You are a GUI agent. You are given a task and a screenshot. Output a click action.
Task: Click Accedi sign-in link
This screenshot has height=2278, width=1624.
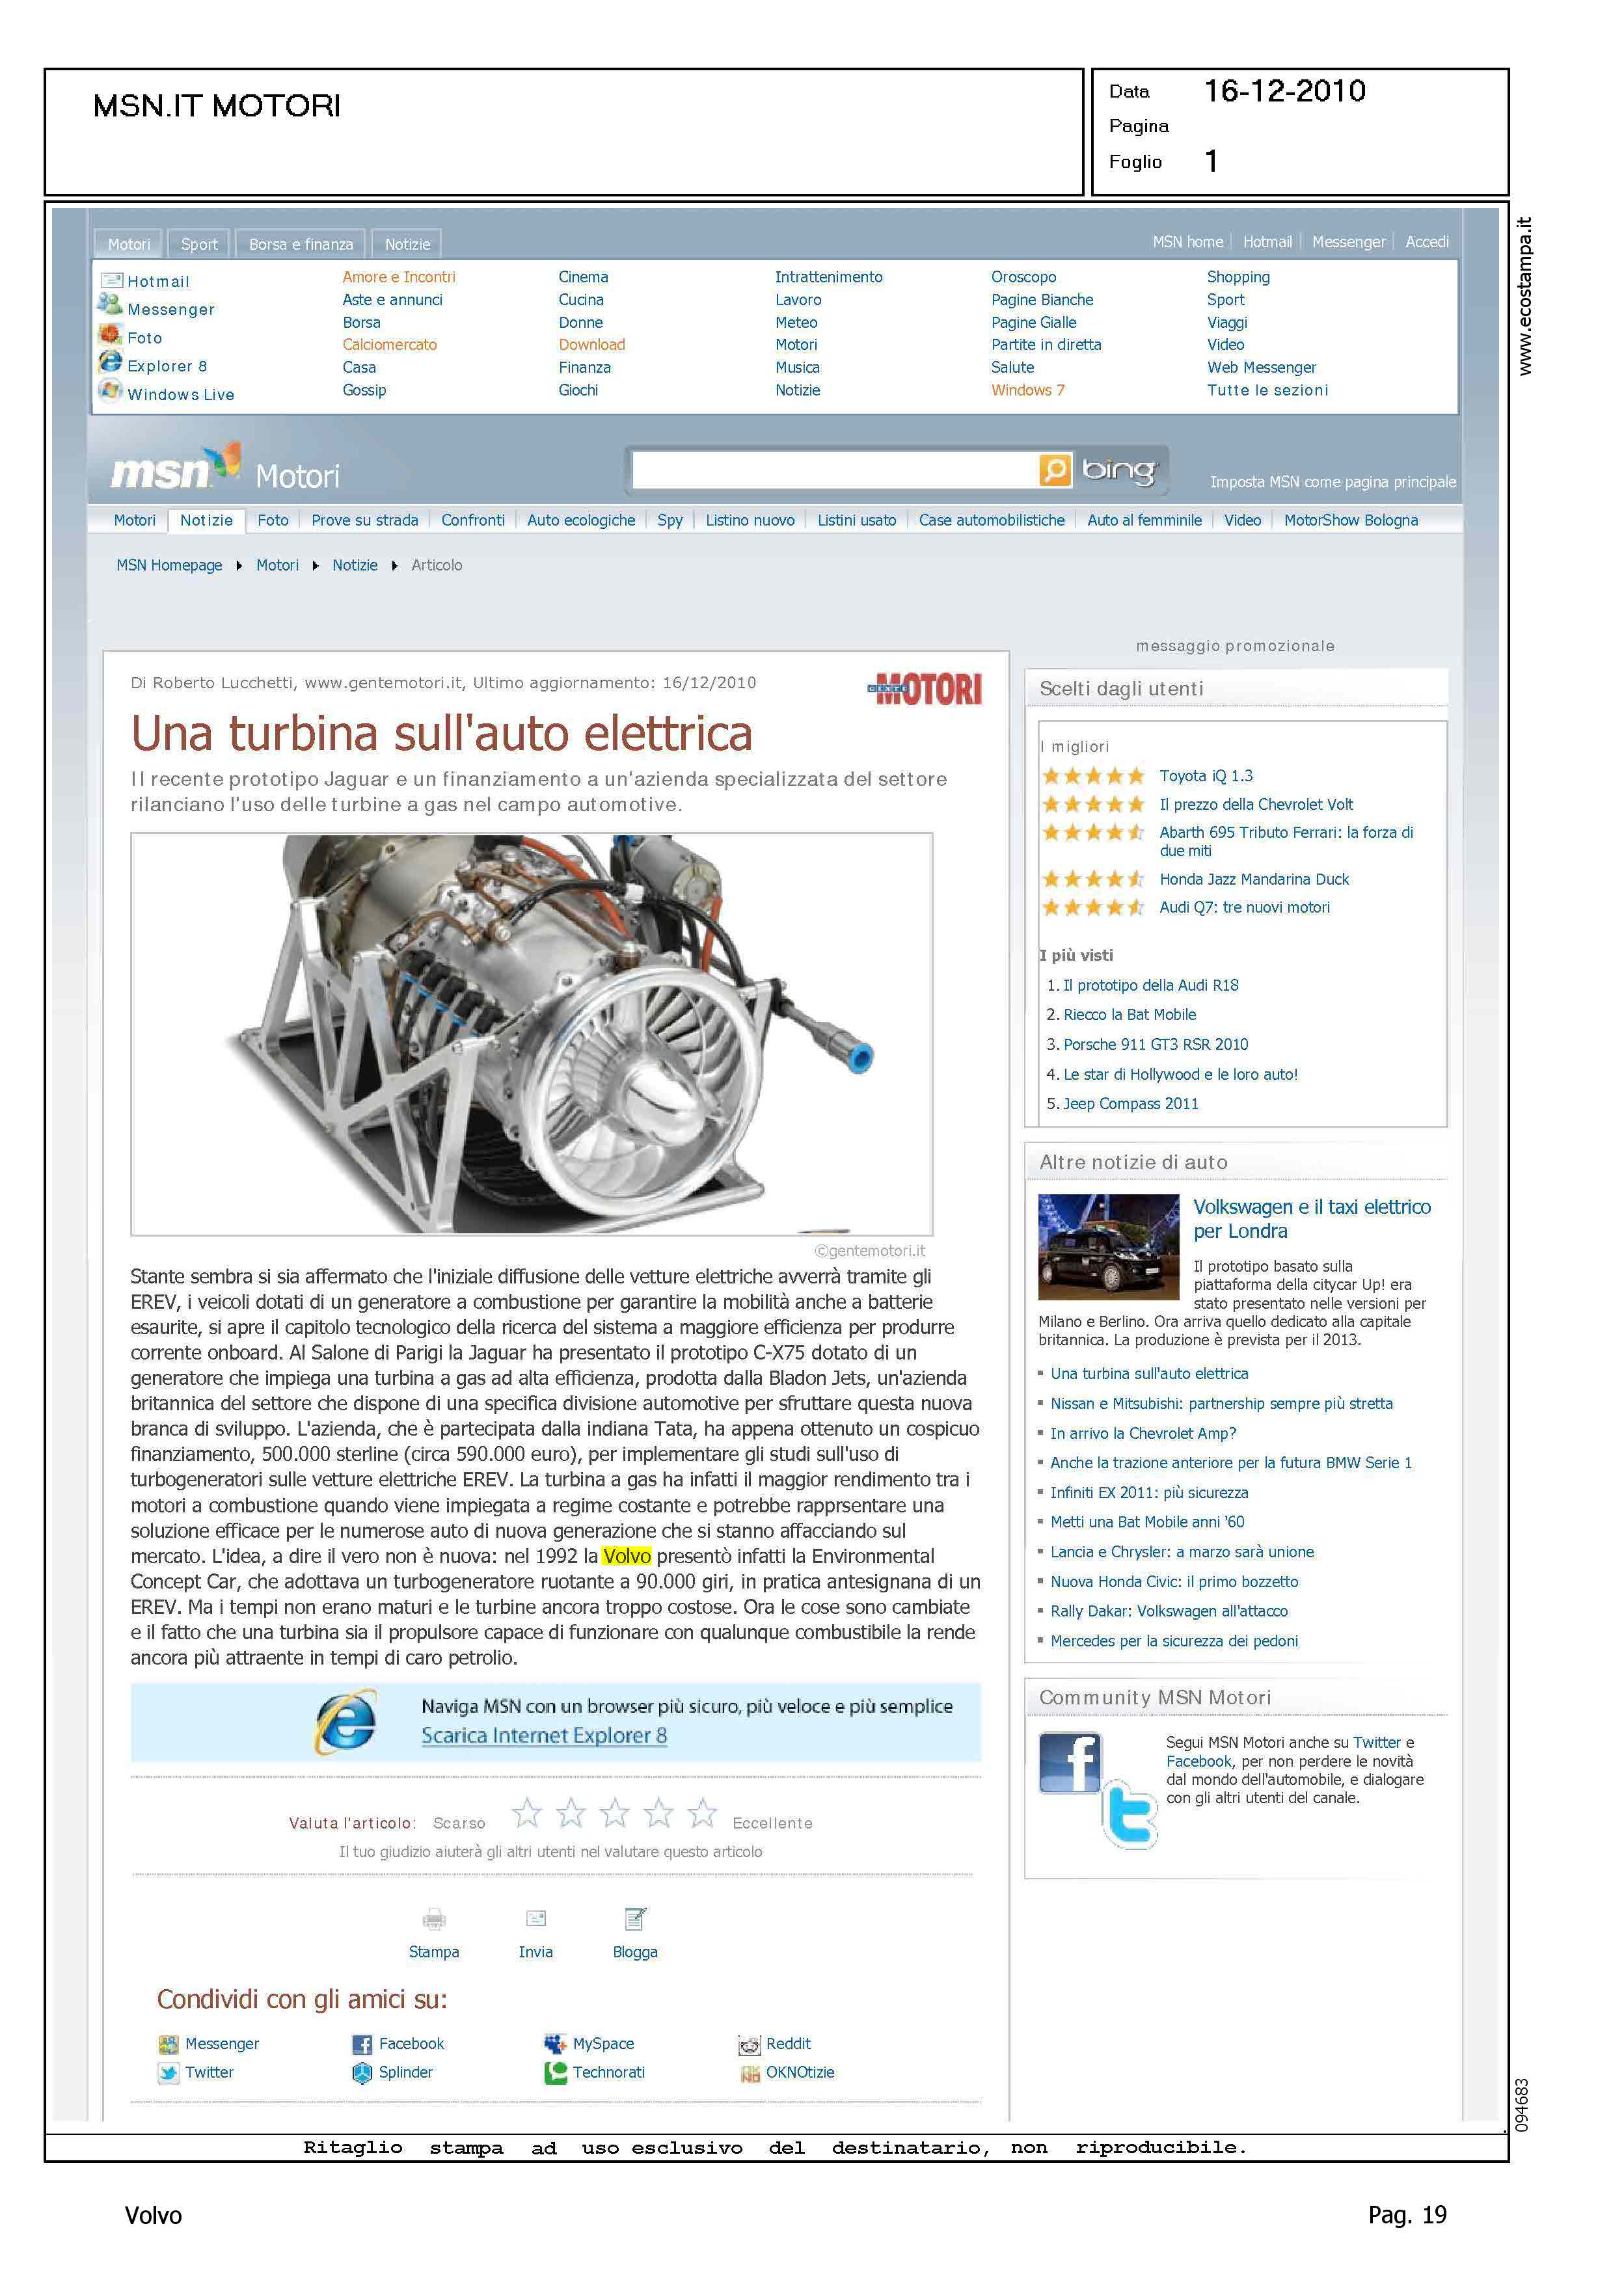(1426, 242)
